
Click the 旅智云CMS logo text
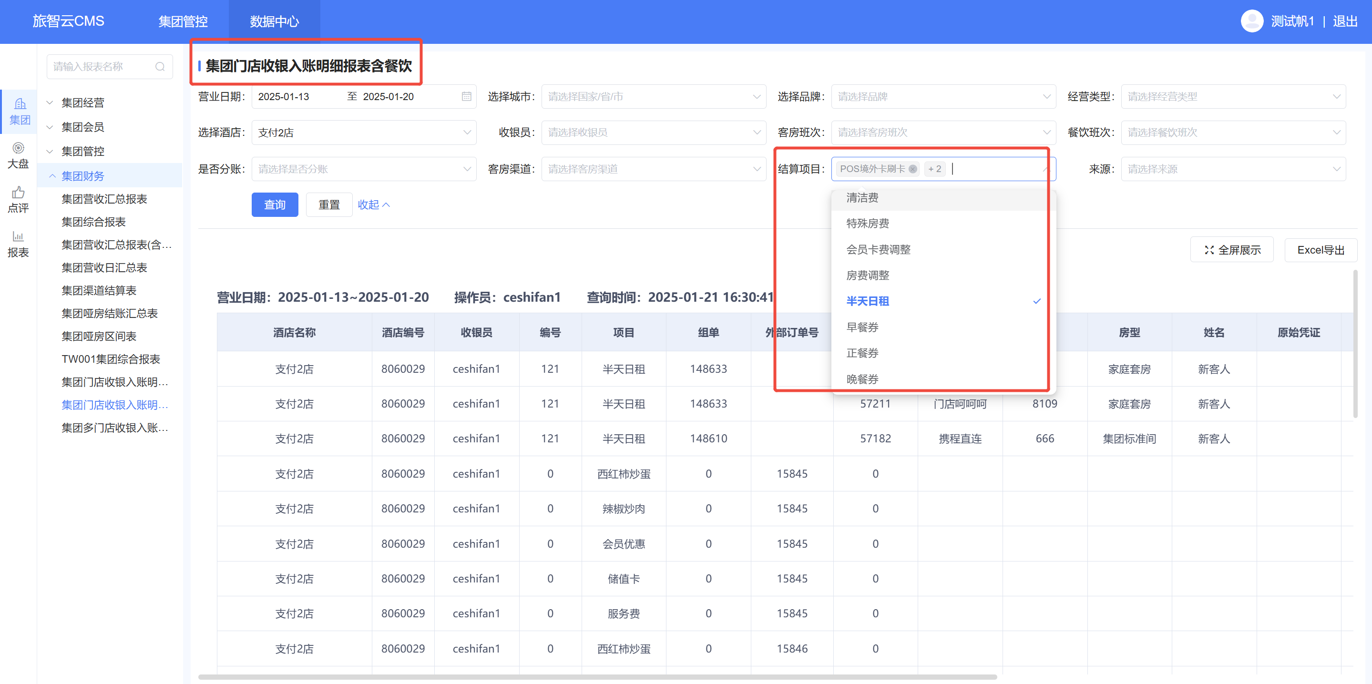(x=68, y=21)
